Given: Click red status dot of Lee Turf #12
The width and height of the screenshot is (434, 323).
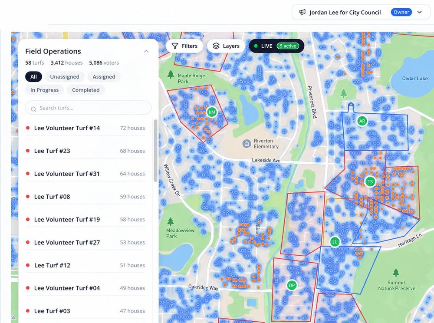Looking at the screenshot, I should (28, 265).
